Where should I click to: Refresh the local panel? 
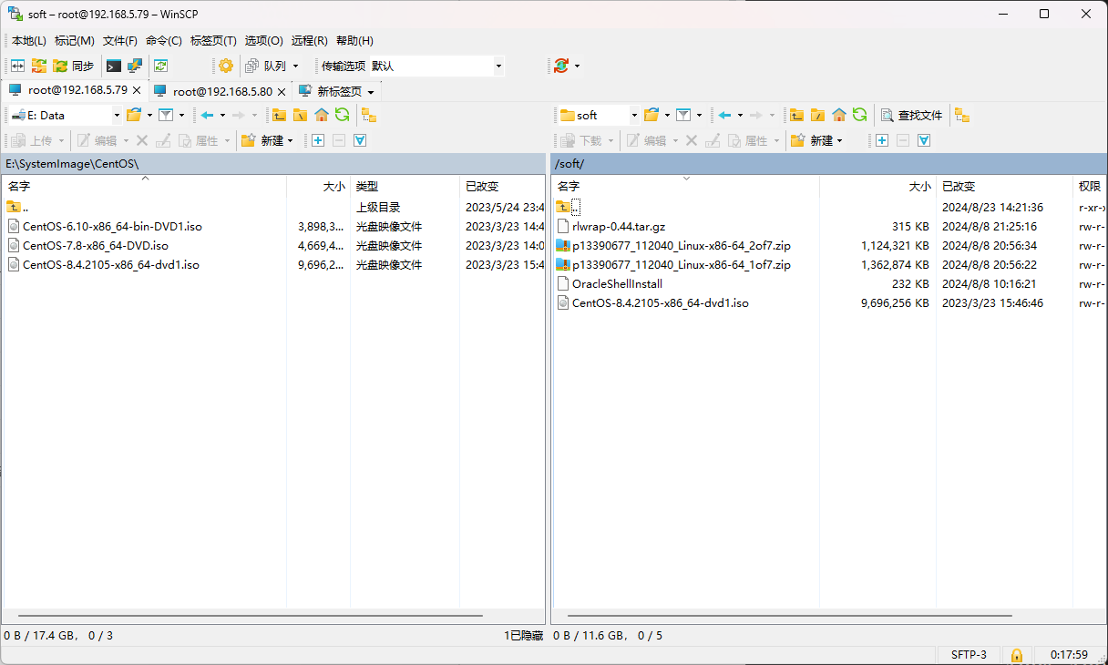pyautogui.click(x=343, y=115)
